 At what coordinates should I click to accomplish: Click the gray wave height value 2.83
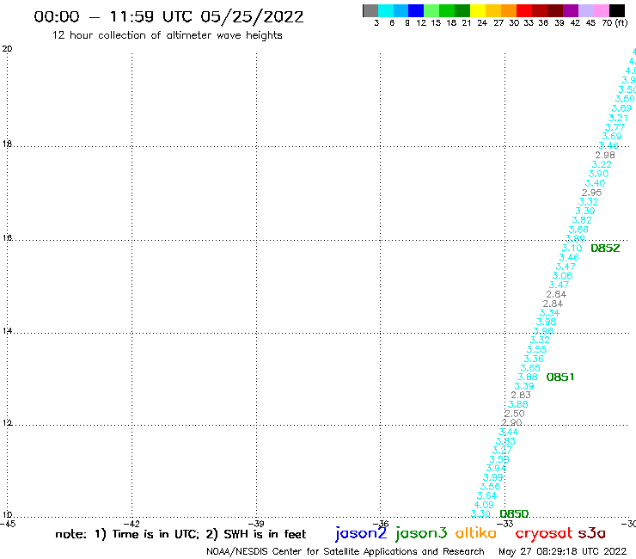pyautogui.click(x=521, y=395)
